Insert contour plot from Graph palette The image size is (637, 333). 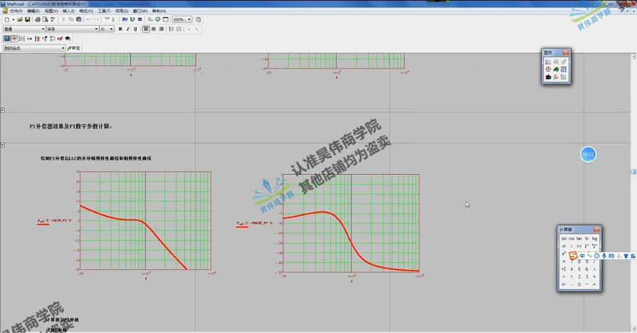(x=563, y=69)
